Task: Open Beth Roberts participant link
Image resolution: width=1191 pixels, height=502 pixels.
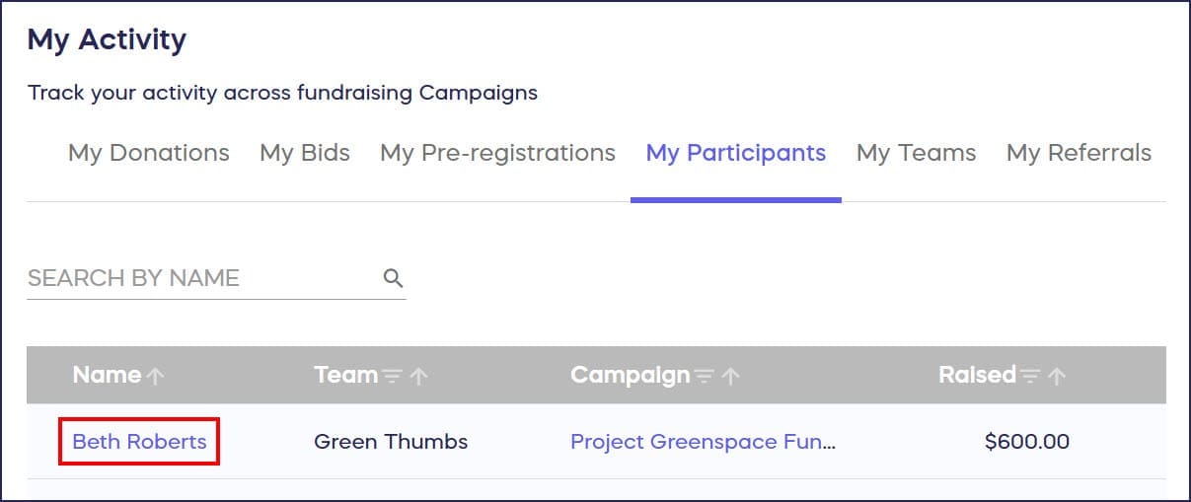Action: (x=139, y=441)
